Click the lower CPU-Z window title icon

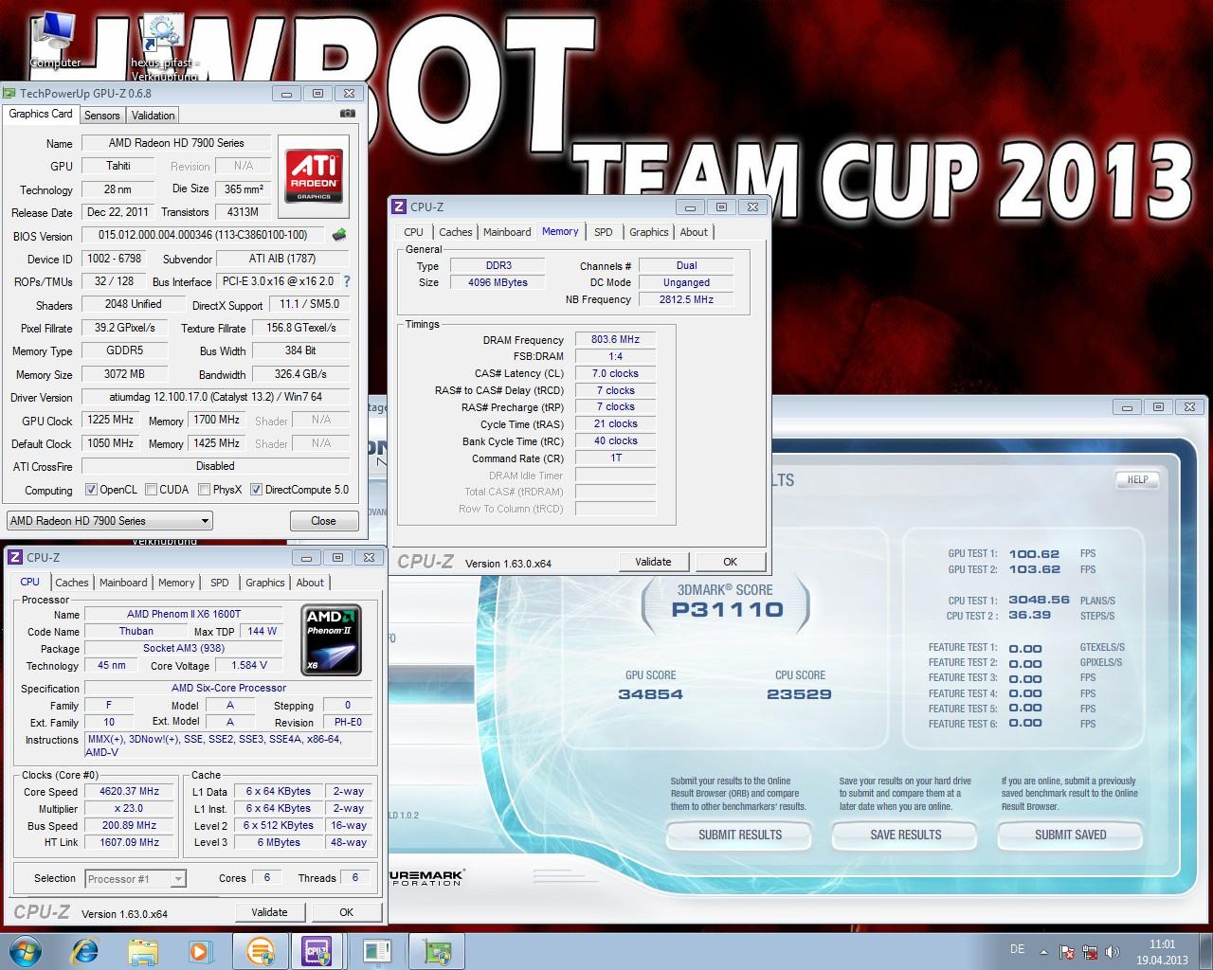tap(15, 557)
